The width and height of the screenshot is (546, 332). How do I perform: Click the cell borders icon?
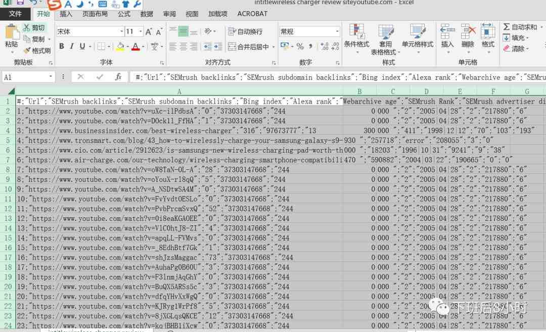[x=101, y=46]
